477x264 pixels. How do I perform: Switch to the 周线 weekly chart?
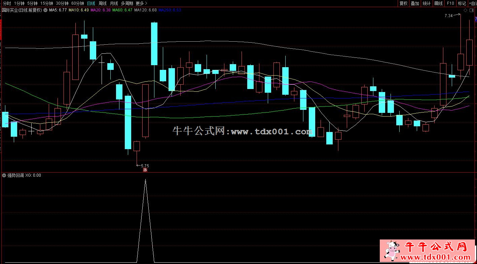click(102, 3)
